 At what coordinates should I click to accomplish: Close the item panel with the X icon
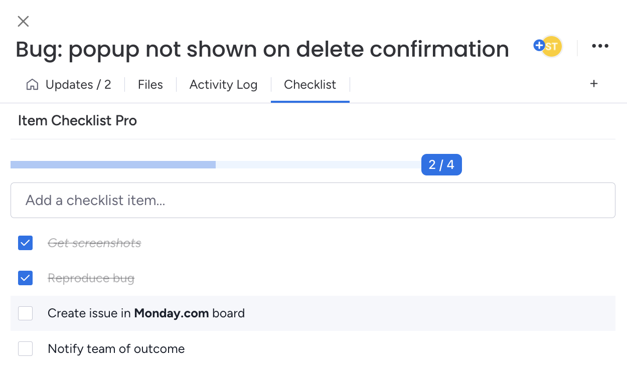click(23, 21)
